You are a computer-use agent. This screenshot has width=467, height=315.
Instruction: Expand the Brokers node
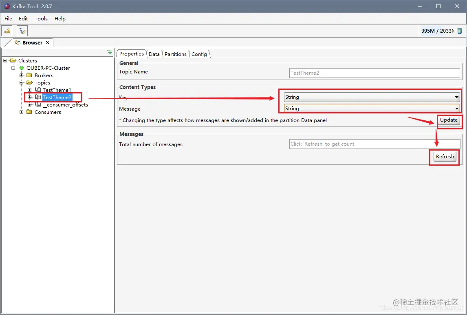point(22,75)
